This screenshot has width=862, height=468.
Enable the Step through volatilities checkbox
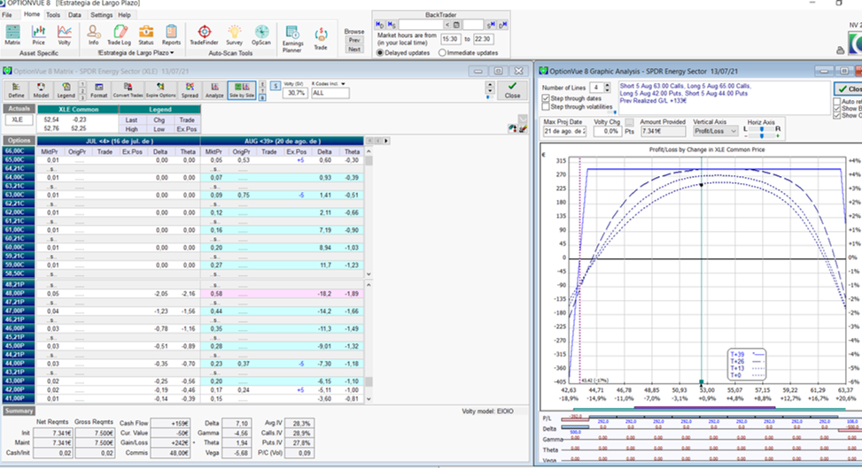(546, 106)
